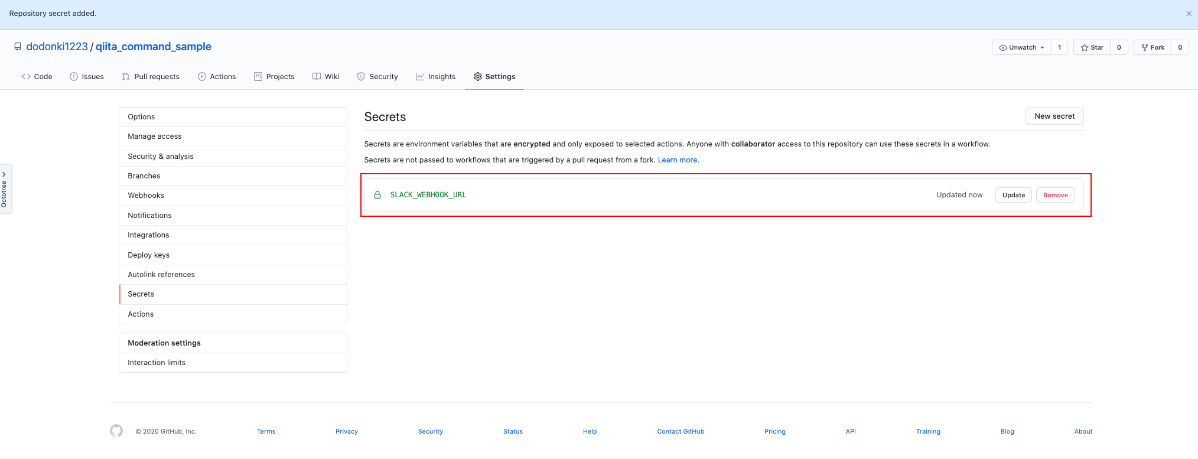This screenshot has height=459, width=1198.
Task: Open Actions in settings sidebar
Action: (x=233, y=314)
